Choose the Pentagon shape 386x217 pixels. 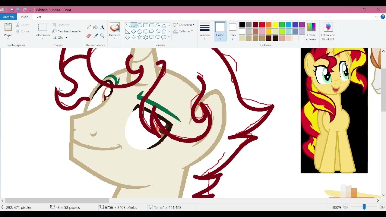coord(140,31)
